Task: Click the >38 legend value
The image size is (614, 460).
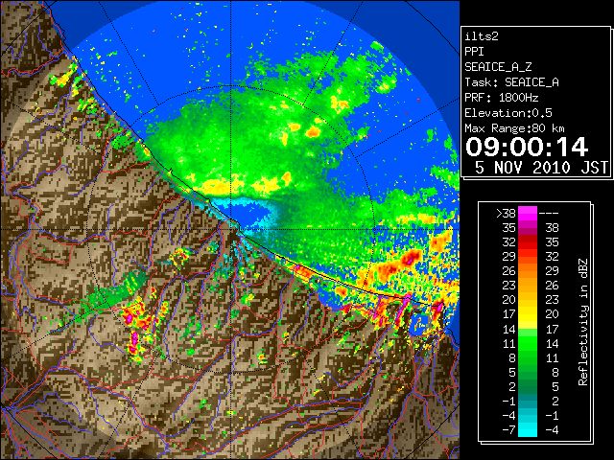Action: pos(506,213)
